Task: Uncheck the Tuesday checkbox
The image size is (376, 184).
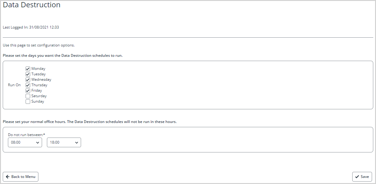Action: pyautogui.click(x=28, y=74)
